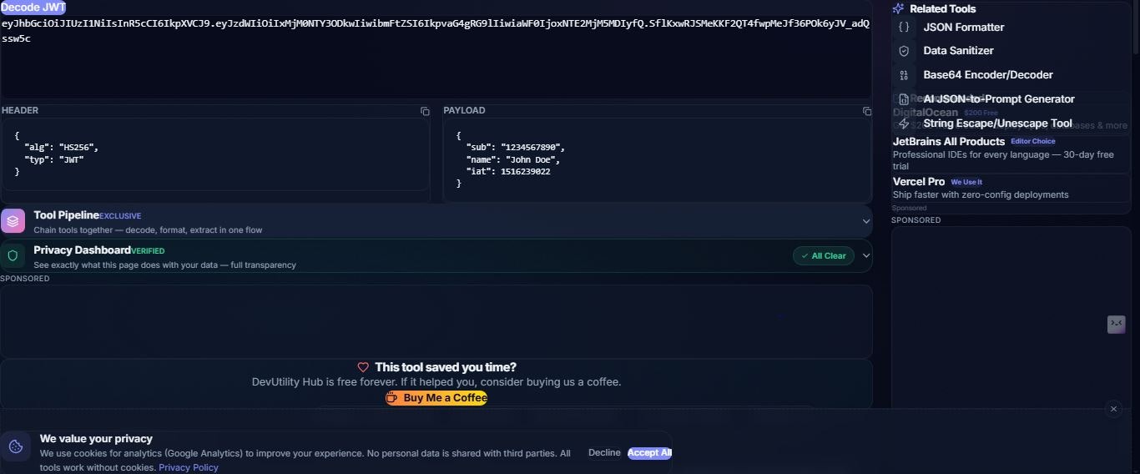Click the Decode JWT button

point(33,7)
